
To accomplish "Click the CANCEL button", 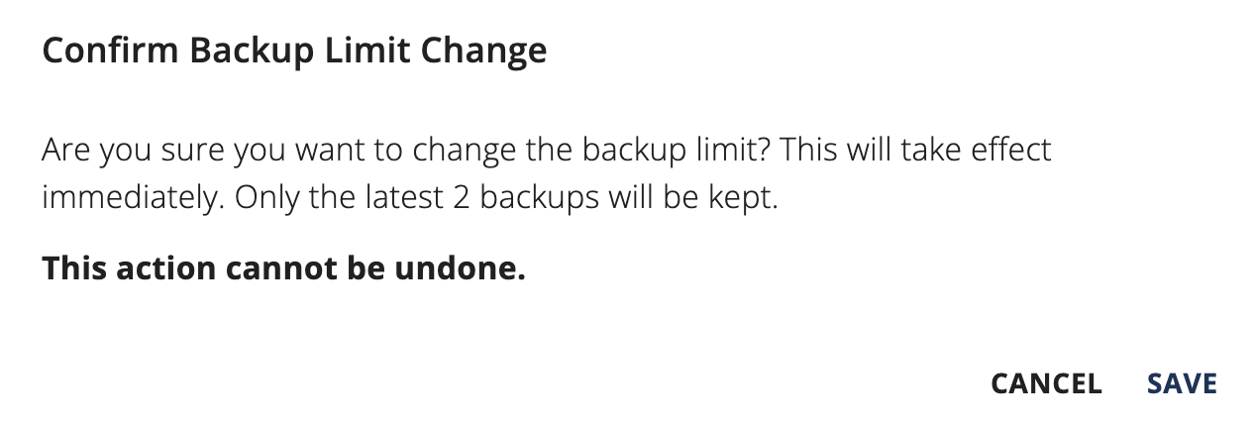I will point(1045,383).
